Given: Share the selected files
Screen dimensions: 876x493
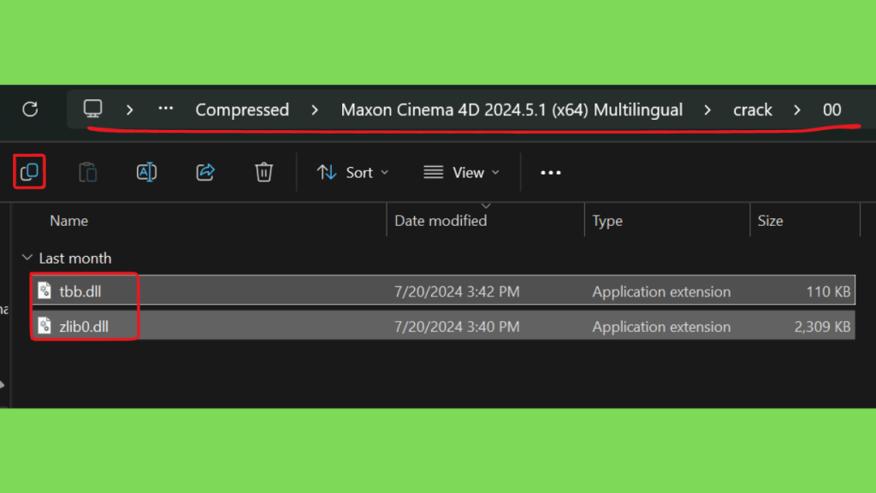Looking at the screenshot, I should point(205,172).
